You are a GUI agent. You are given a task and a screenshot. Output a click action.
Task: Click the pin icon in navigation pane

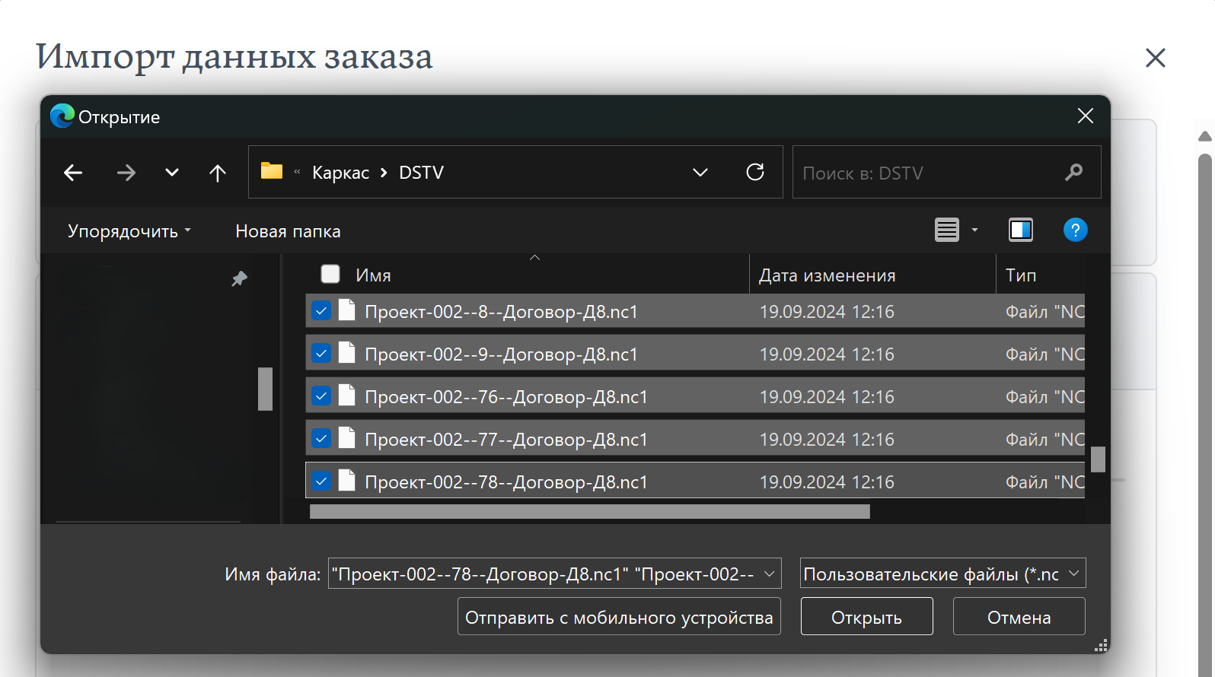(x=239, y=279)
